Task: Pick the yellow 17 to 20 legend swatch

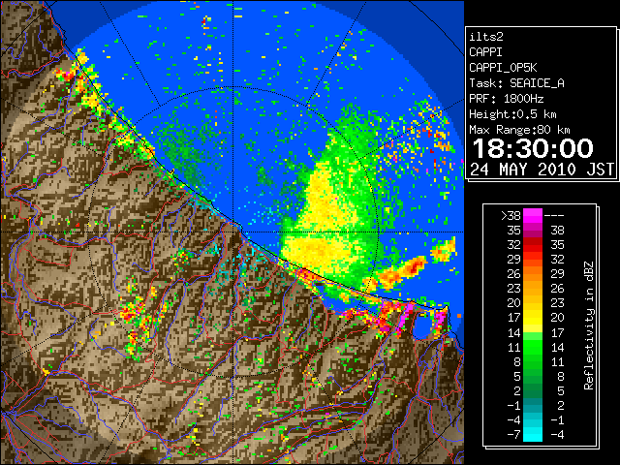Action: tap(533, 318)
